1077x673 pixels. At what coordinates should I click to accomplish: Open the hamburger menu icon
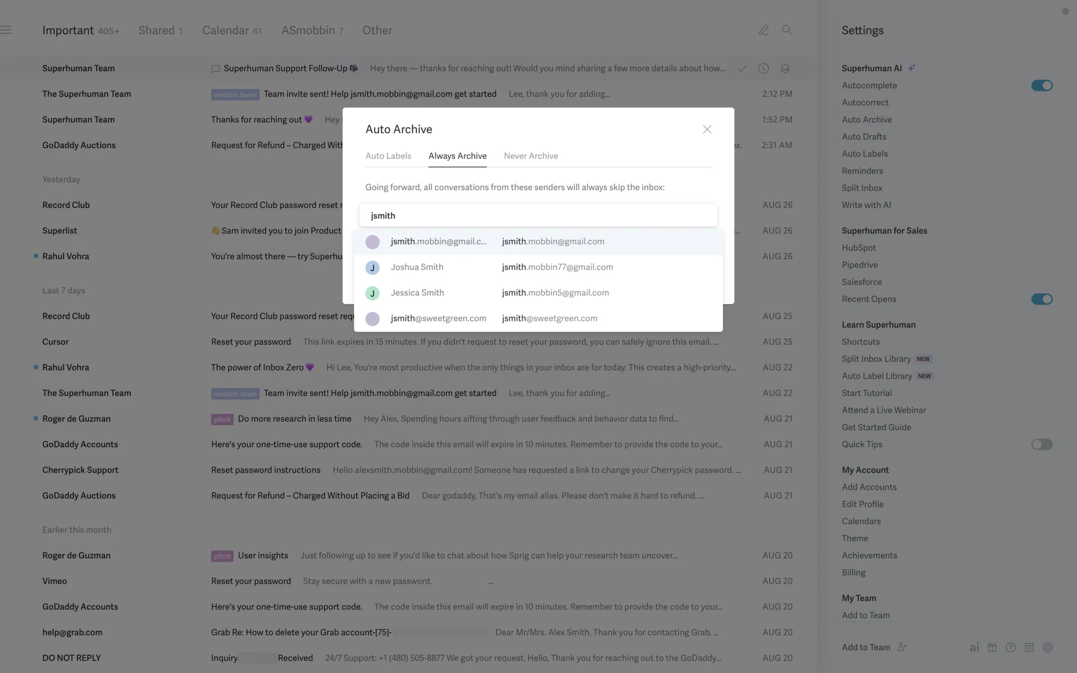click(6, 30)
